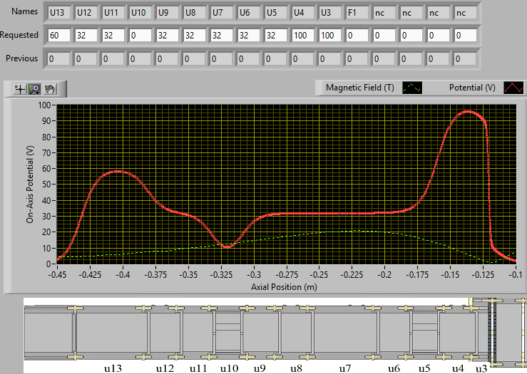Click the Previous value under U4
Screen dimensions: 527x374
click(303, 59)
